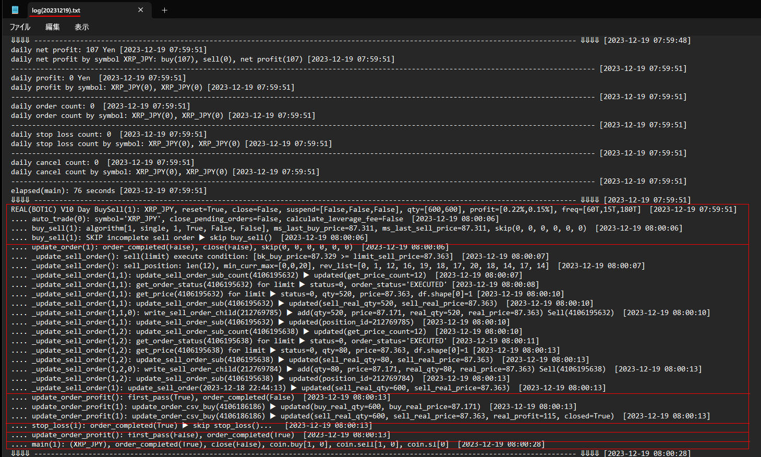Screen dimensions: 761x457
Task: Click the line with 'updated(buy_real_qty=600'
Action: click(x=294, y=406)
